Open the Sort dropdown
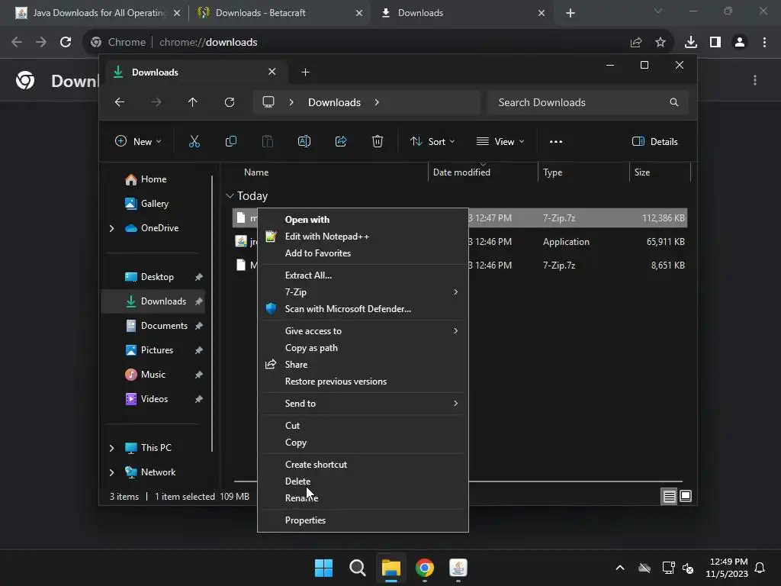The width and height of the screenshot is (781, 586). 432,141
